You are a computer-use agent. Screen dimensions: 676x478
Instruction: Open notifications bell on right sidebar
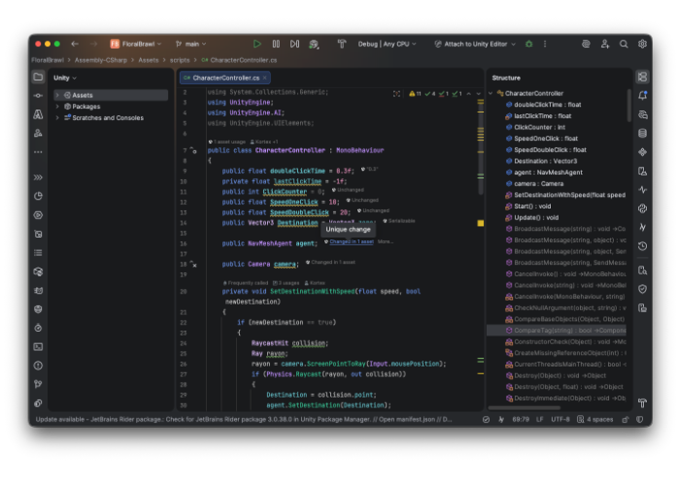(x=642, y=96)
